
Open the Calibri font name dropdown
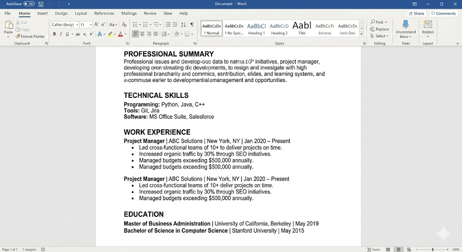77,25
